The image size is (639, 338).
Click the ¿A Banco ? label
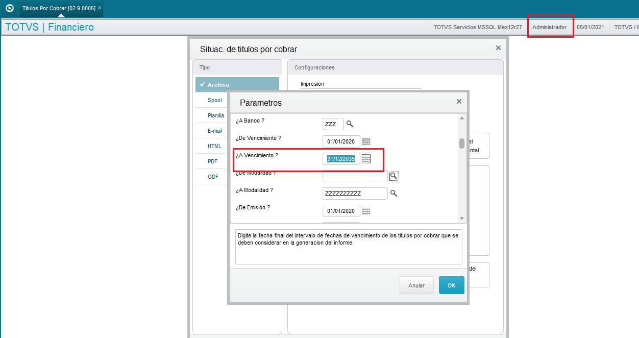pyautogui.click(x=250, y=120)
